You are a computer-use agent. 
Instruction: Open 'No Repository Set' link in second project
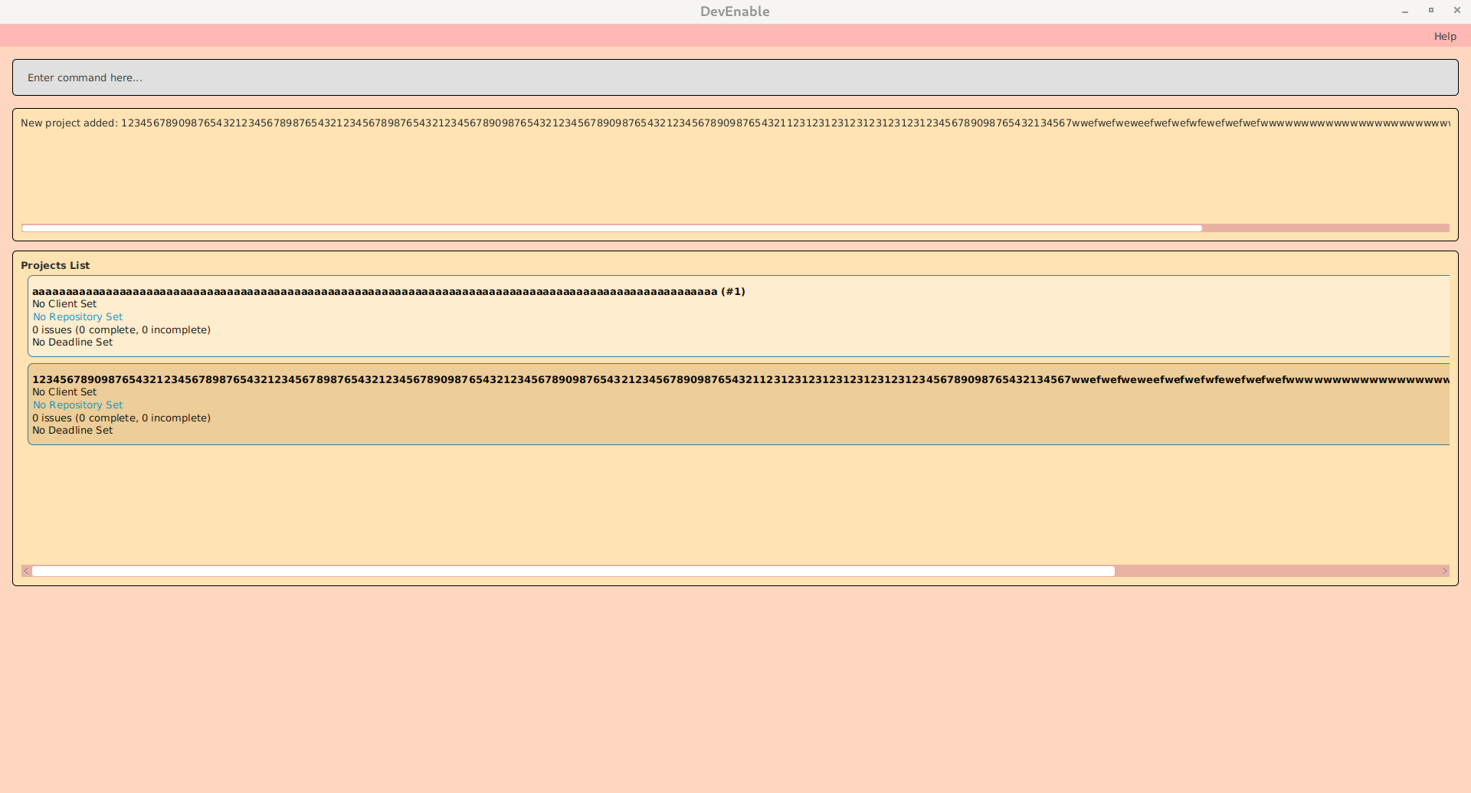click(77, 405)
